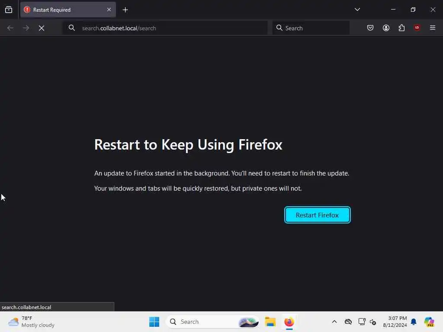Image resolution: width=443 pixels, height=332 pixels.
Task: Minimize the Firefox window
Action: (393, 10)
